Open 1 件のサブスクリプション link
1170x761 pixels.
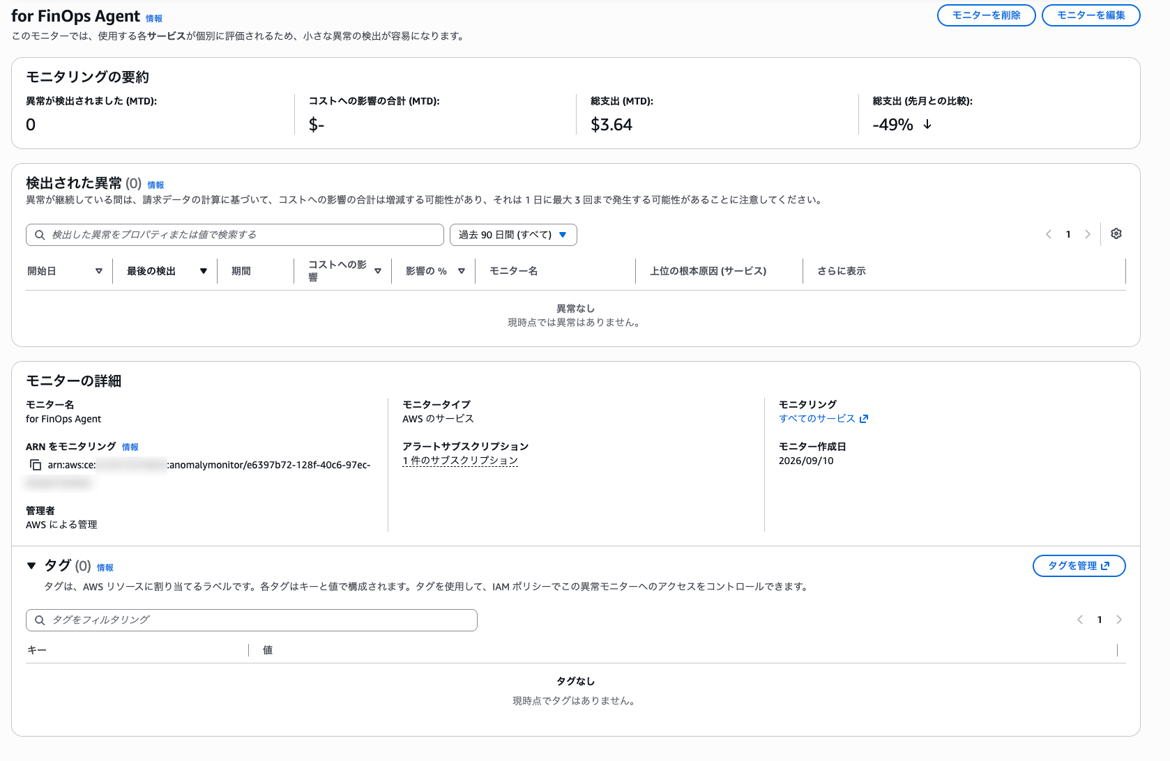click(460, 461)
